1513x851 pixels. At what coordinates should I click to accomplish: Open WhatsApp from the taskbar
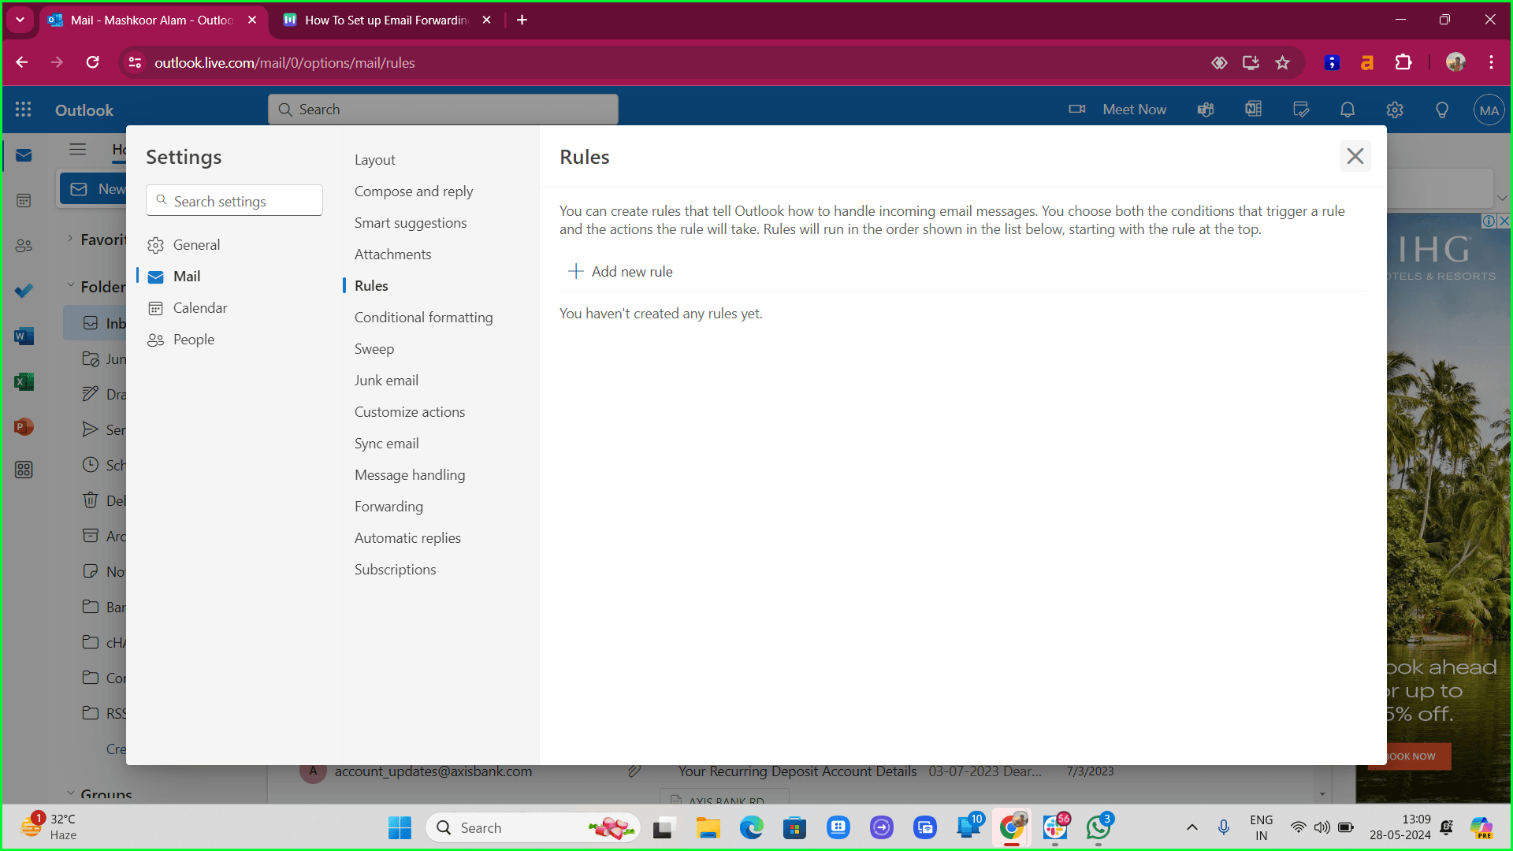coord(1098,828)
